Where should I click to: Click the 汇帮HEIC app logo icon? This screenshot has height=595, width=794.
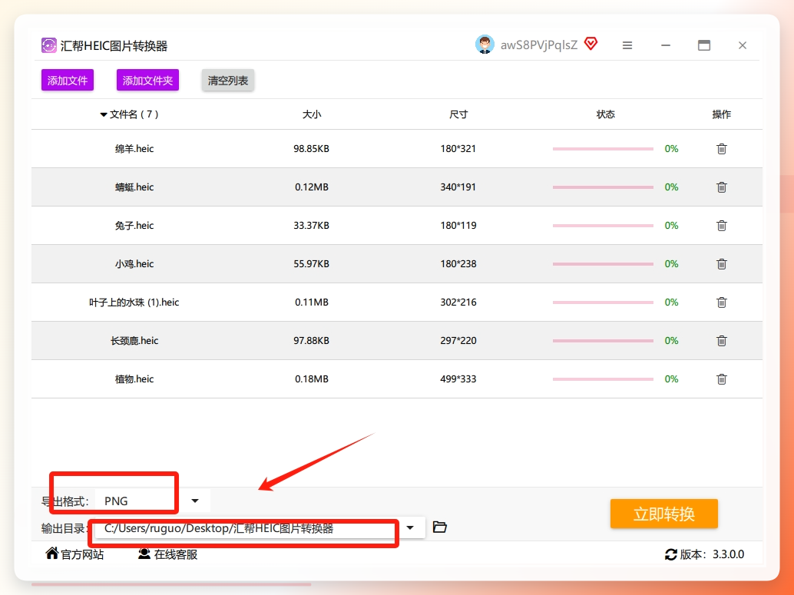48,45
